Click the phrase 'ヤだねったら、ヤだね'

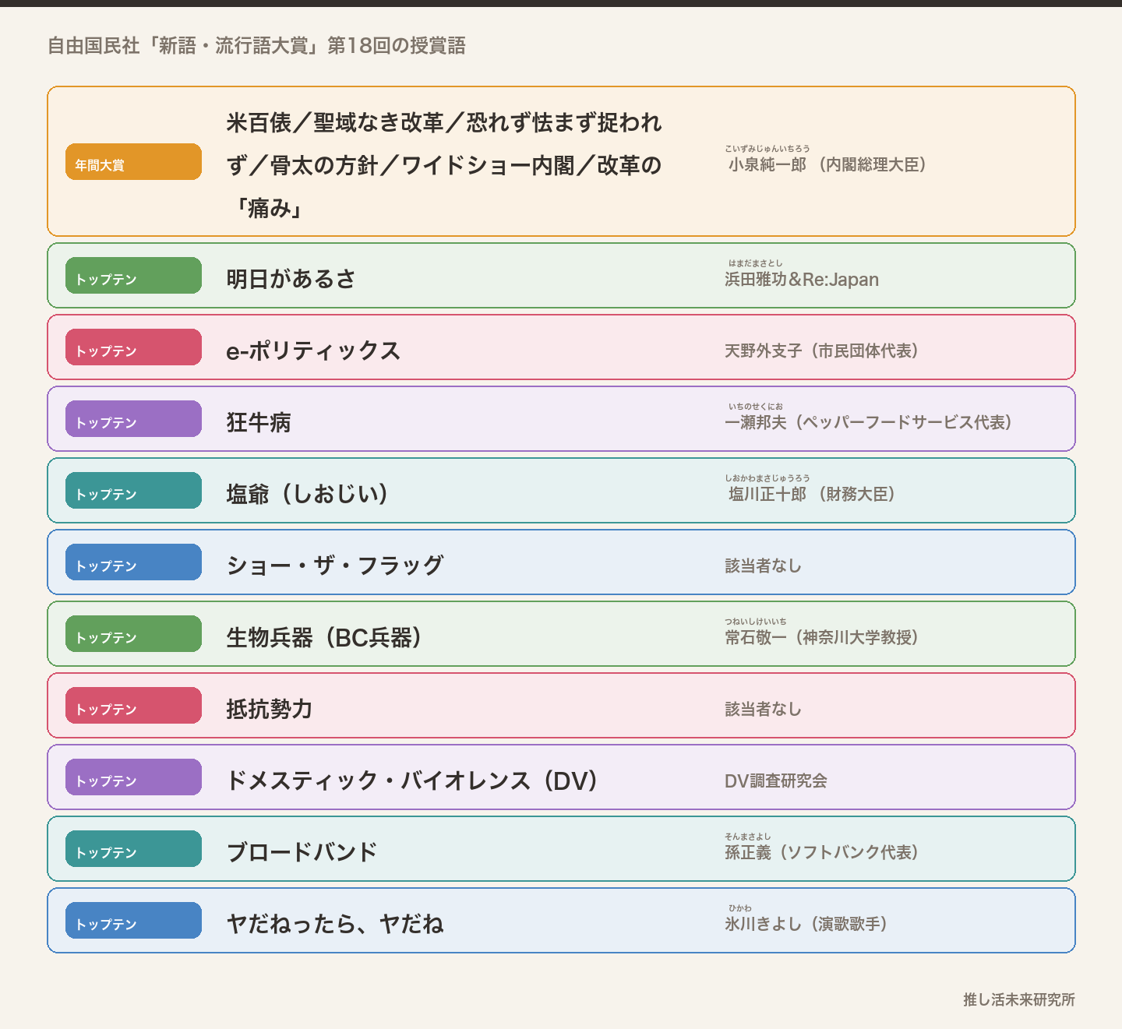tap(335, 924)
